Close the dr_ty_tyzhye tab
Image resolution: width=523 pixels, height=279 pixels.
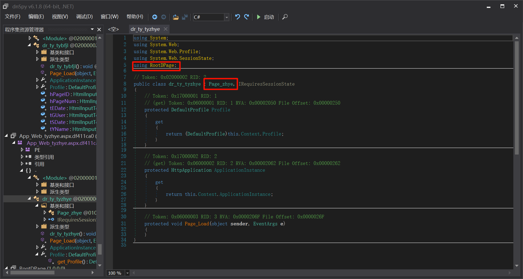[x=166, y=29]
